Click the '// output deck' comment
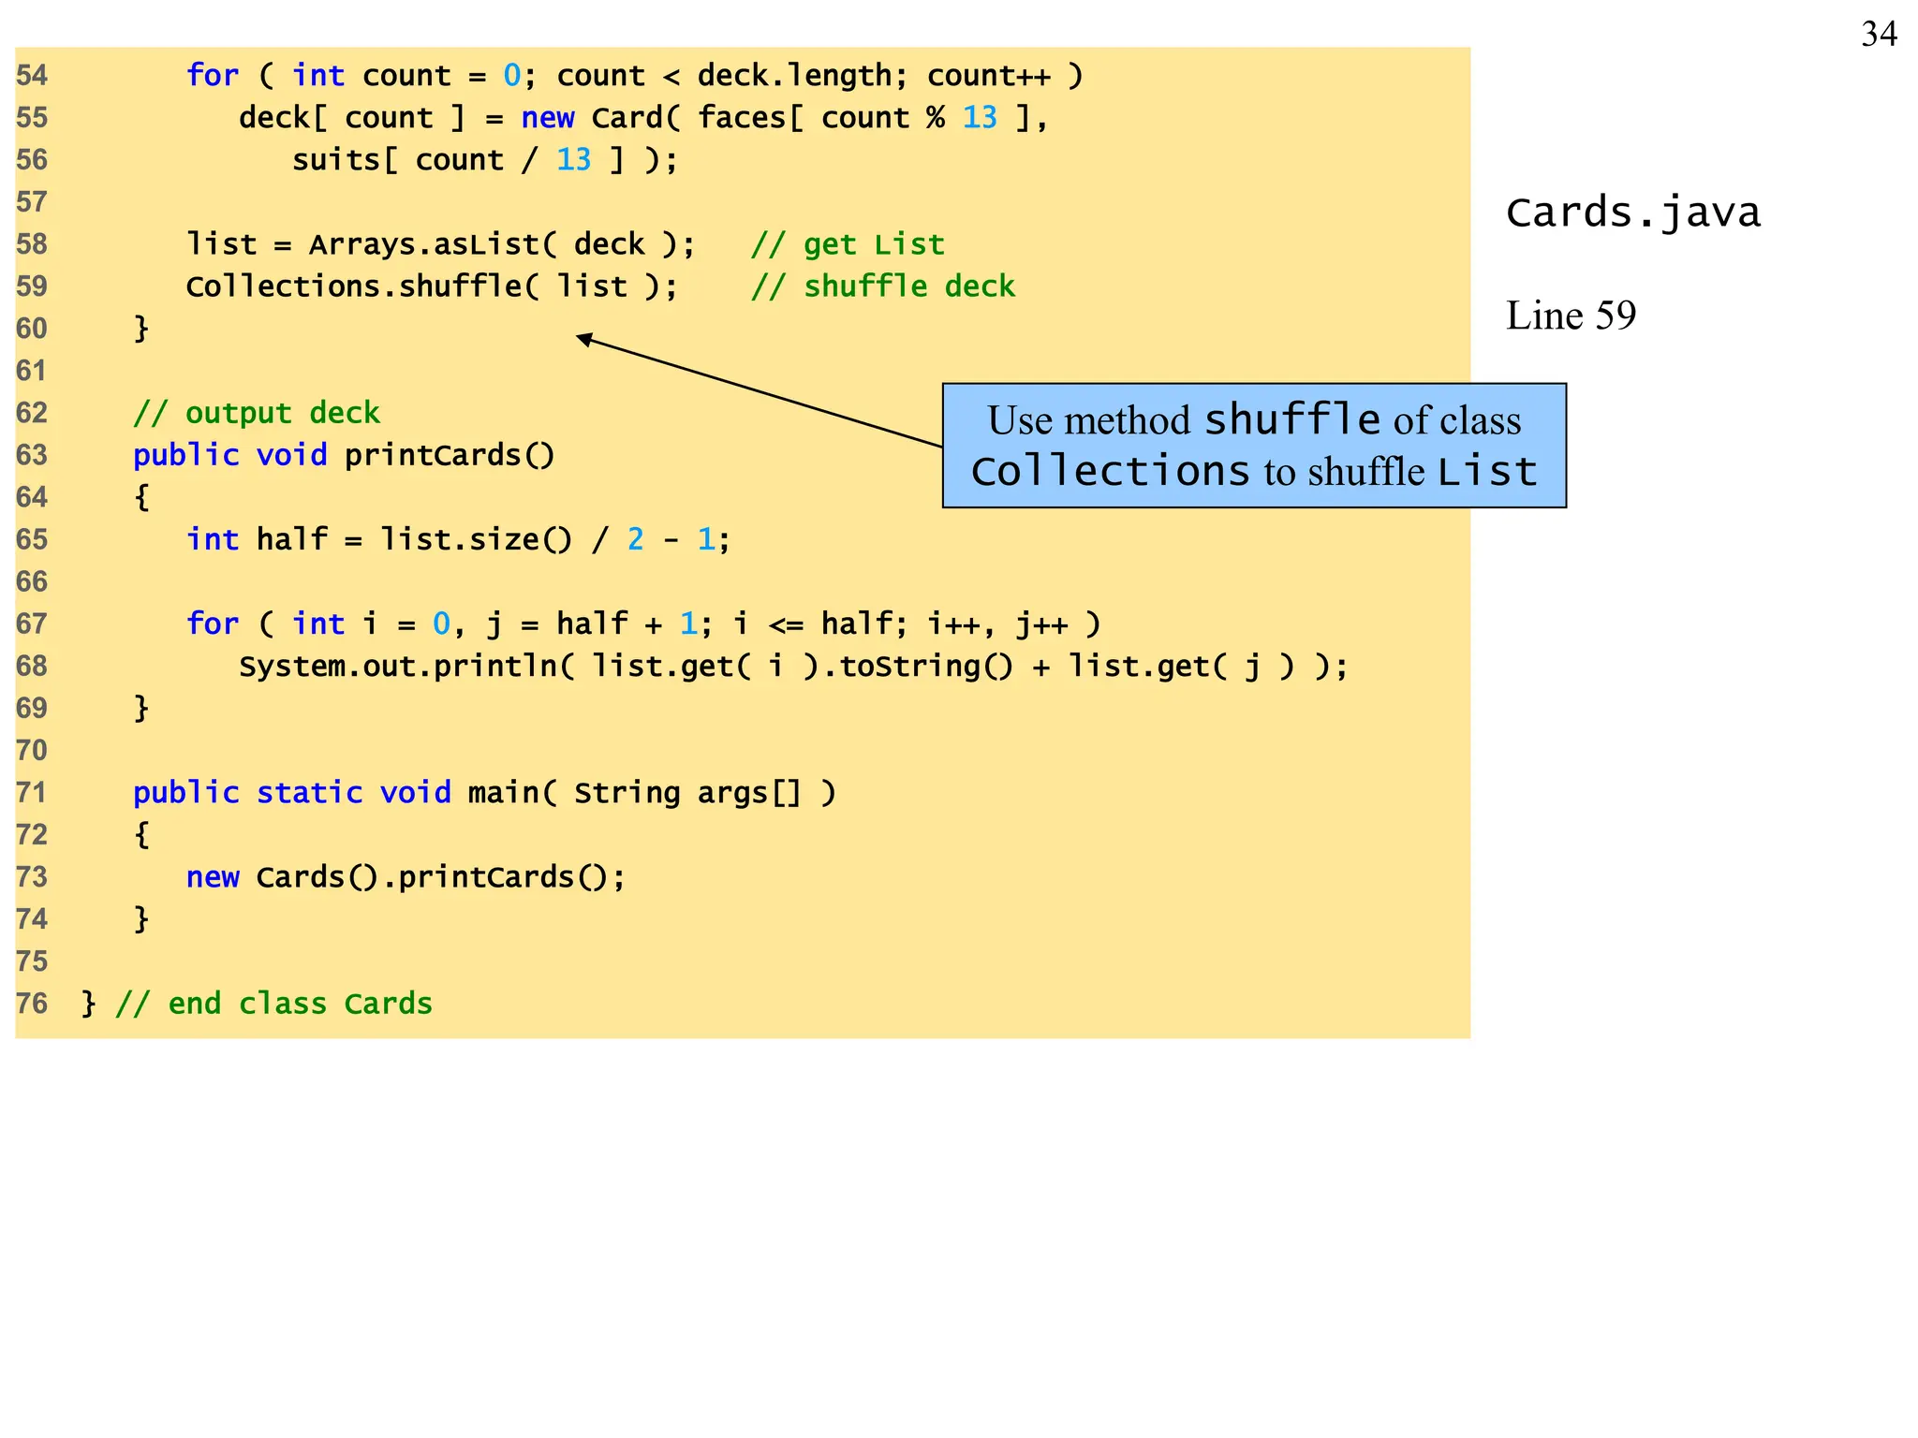The image size is (1918, 1438). point(256,413)
